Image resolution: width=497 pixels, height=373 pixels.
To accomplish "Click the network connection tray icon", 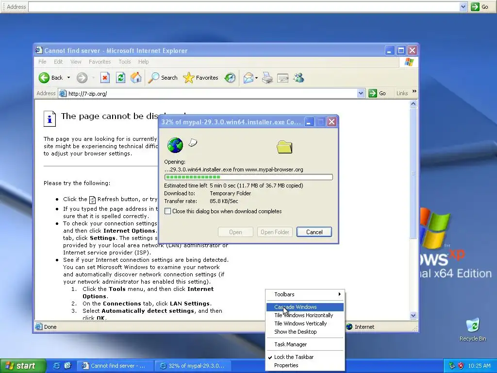I will [x=452, y=366].
